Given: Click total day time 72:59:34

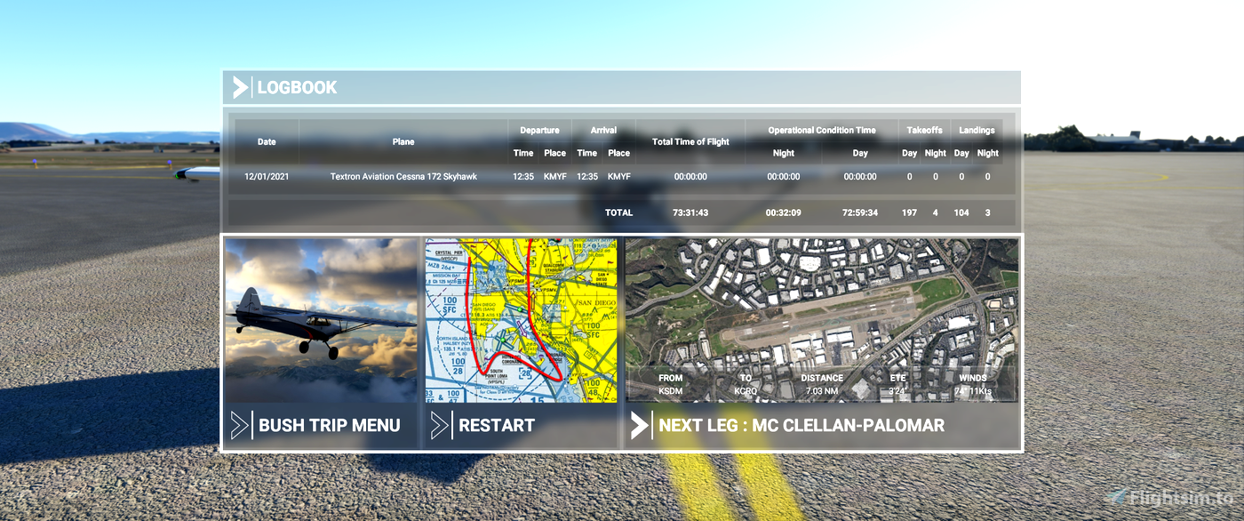Looking at the screenshot, I should pyautogui.click(x=860, y=212).
